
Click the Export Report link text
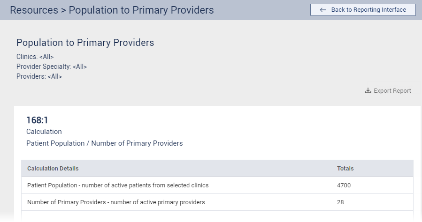coord(392,91)
